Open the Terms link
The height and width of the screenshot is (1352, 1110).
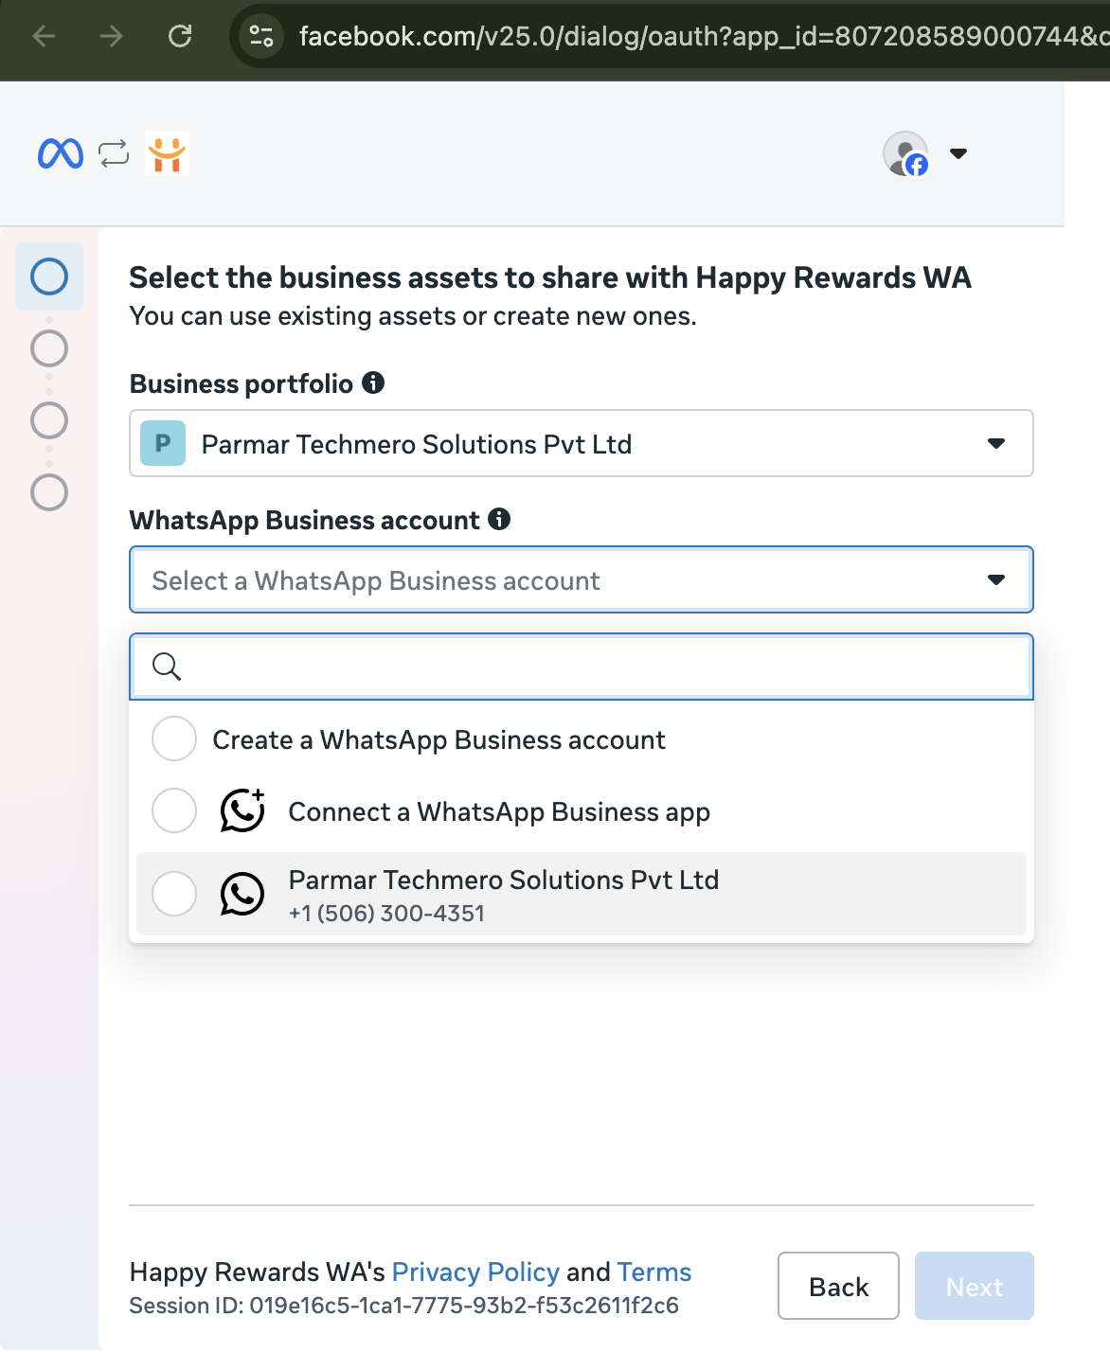pyautogui.click(x=654, y=1272)
